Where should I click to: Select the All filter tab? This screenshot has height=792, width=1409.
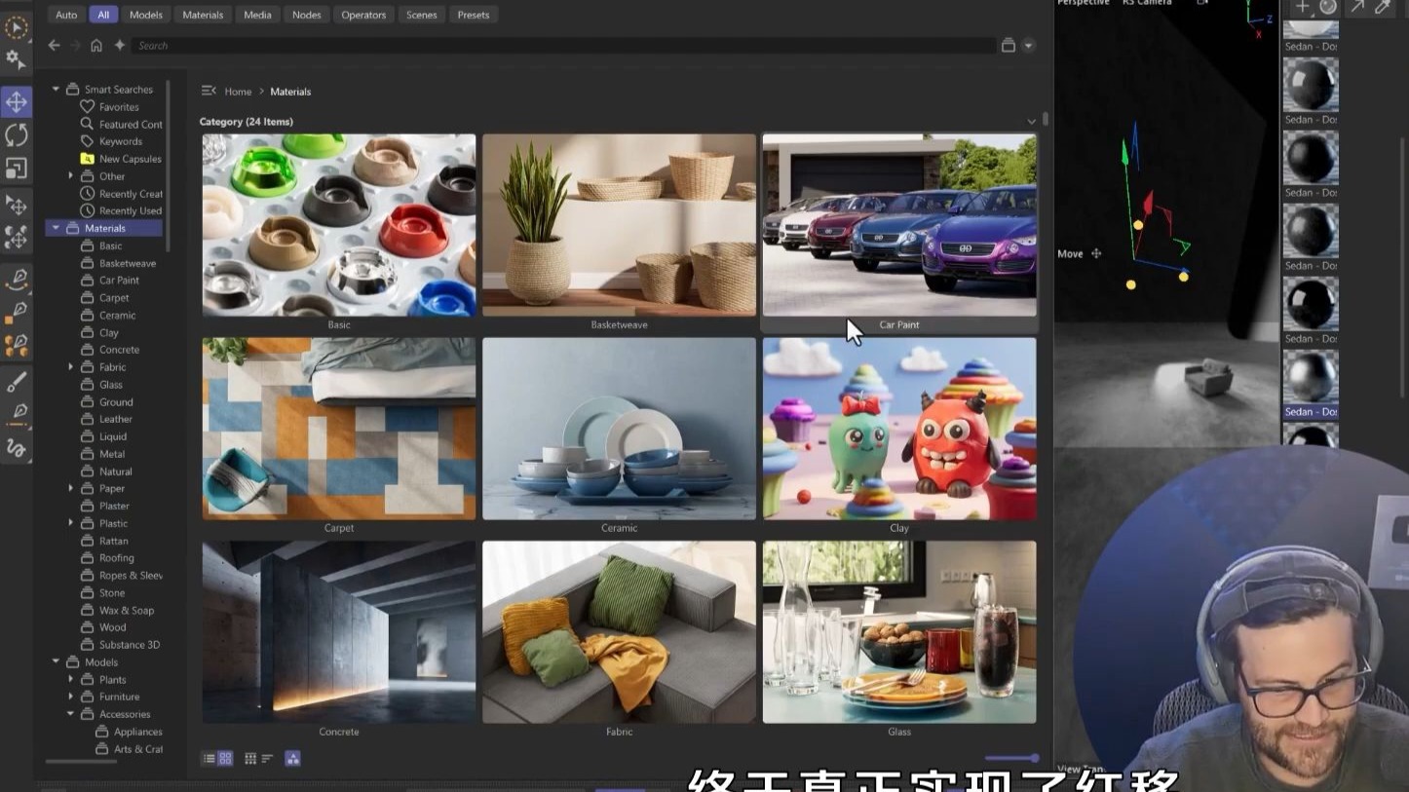click(103, 15)
